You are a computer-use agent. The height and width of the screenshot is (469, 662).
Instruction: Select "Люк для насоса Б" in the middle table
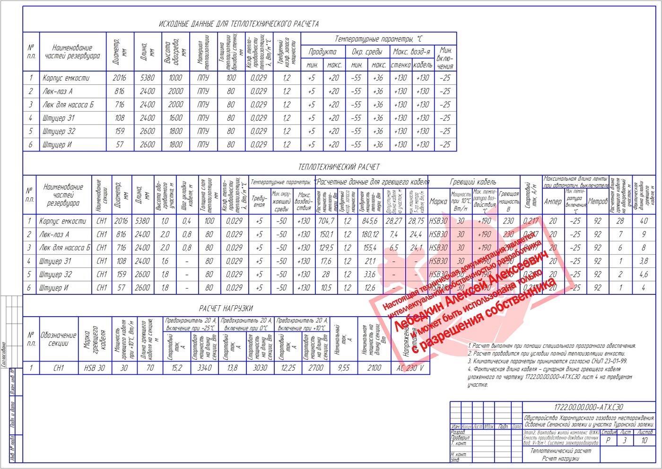pyautogui.click(x=63, y=248)
